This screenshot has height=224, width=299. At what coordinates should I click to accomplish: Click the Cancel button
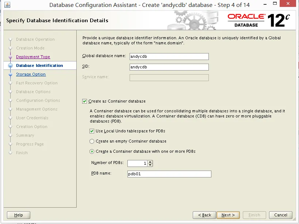click(x=281, y=215)
